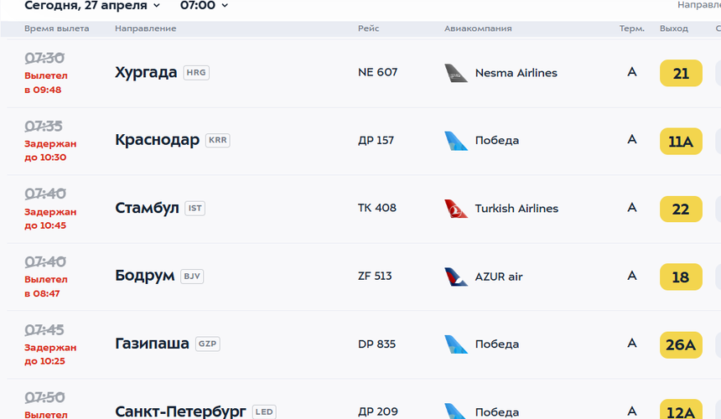Click yellow gate 21 badge

click(681, 73)
